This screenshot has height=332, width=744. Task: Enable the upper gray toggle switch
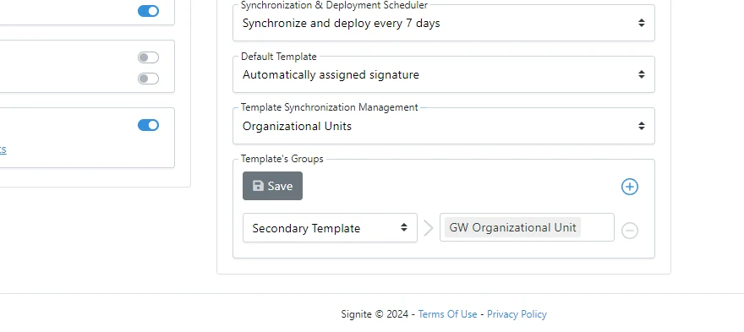click(149, 57)
